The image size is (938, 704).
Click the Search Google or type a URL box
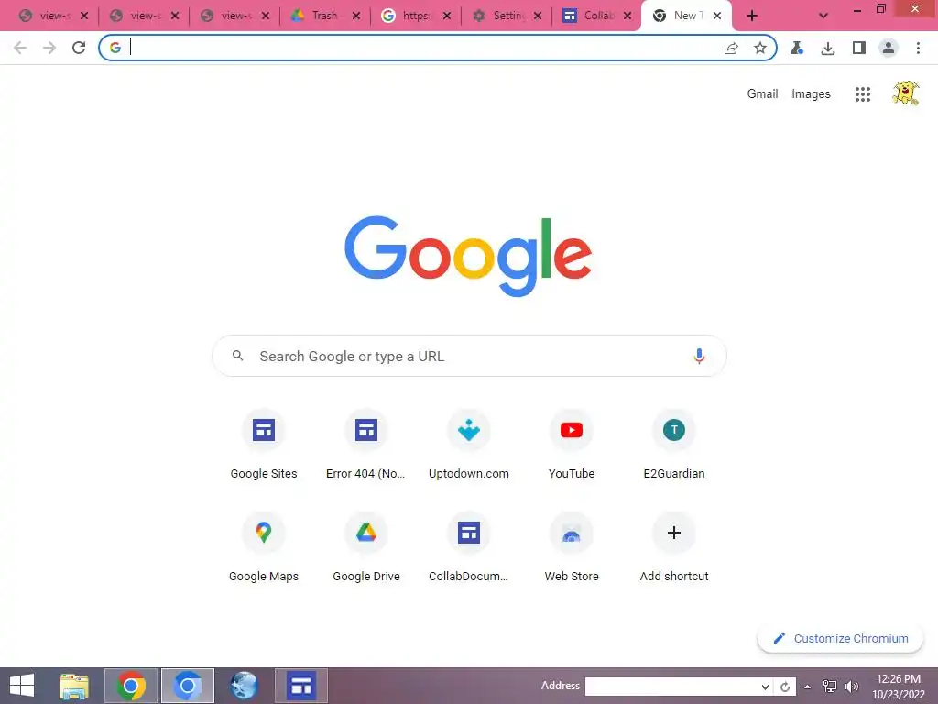click(x=470, y=357)
